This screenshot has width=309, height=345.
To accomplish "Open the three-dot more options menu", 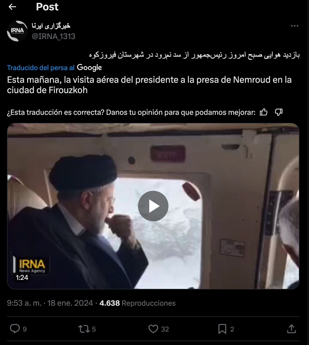I will tap(295, 26).
